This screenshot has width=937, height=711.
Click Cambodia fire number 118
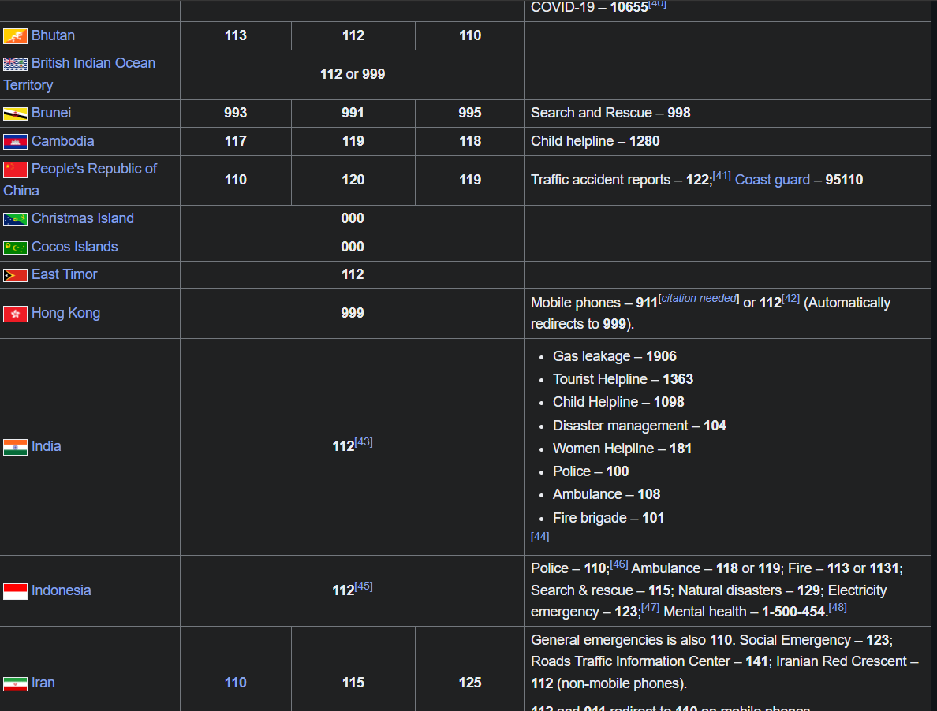click(x=470, y=141)
